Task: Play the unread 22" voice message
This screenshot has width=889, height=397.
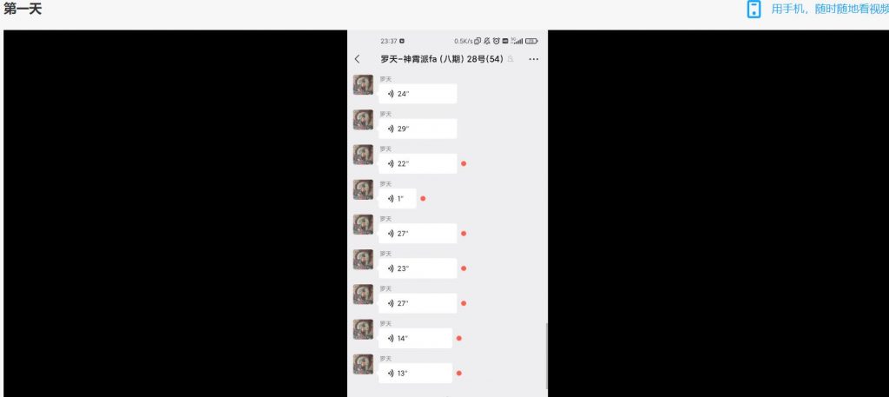Action: [418, 163]
